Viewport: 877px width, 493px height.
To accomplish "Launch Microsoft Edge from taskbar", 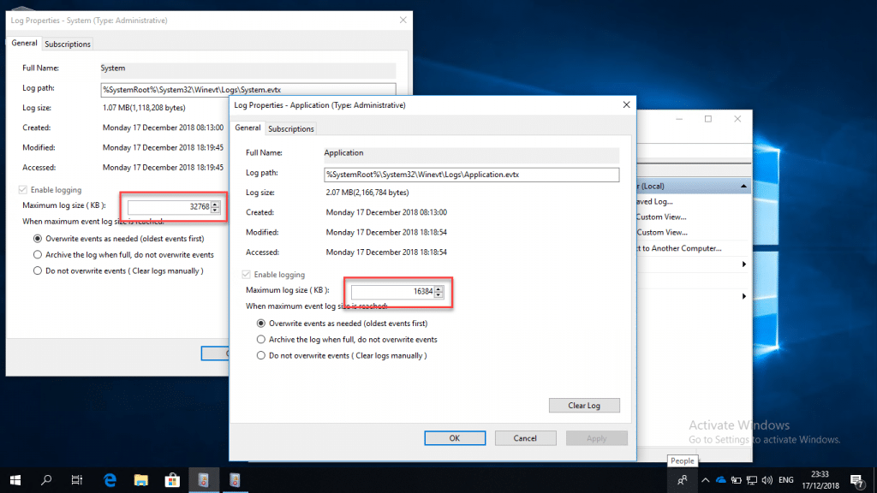I will tap(110, 479).
